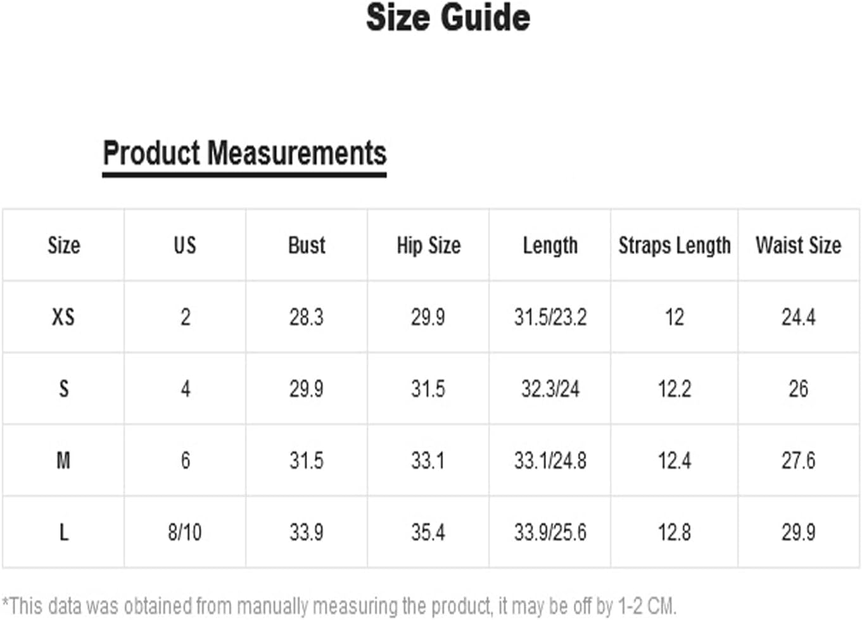Click the 32.3/24 length cell
The image size is (862, 620).
pyautogui.click(x=550, y=388)
